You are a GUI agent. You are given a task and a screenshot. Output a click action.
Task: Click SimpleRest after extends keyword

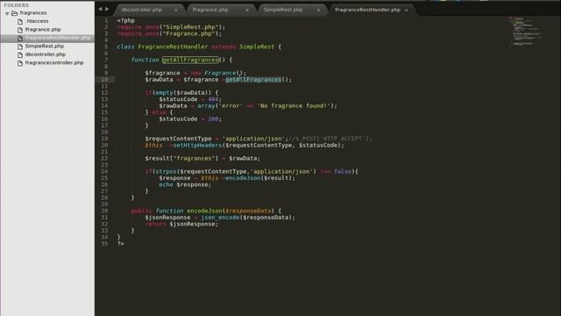pos(257,47)
